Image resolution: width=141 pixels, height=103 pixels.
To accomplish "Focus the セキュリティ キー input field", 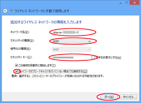I will pyautogui.click(x=72, y=57).
